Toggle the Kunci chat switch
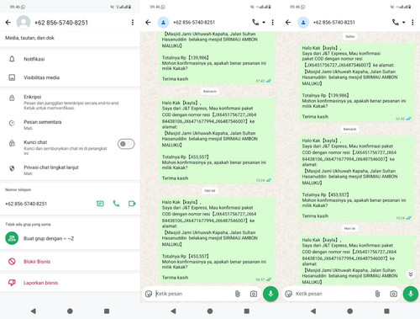The width and height of the screenshot is (420, 319). coord(126,144)
